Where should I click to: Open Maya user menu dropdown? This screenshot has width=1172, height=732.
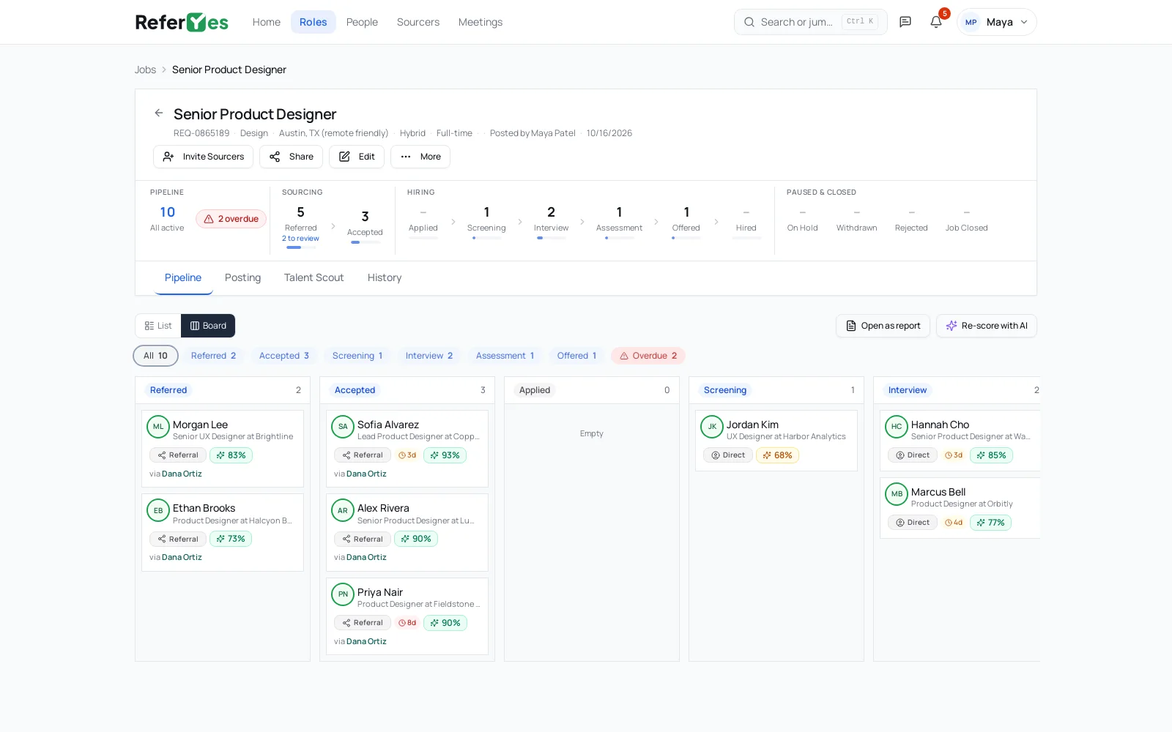click(x=997, y=22)
